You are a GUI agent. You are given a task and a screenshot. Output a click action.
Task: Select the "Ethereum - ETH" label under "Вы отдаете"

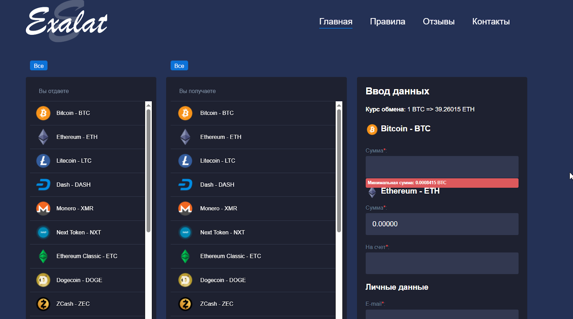click(77, 137)
